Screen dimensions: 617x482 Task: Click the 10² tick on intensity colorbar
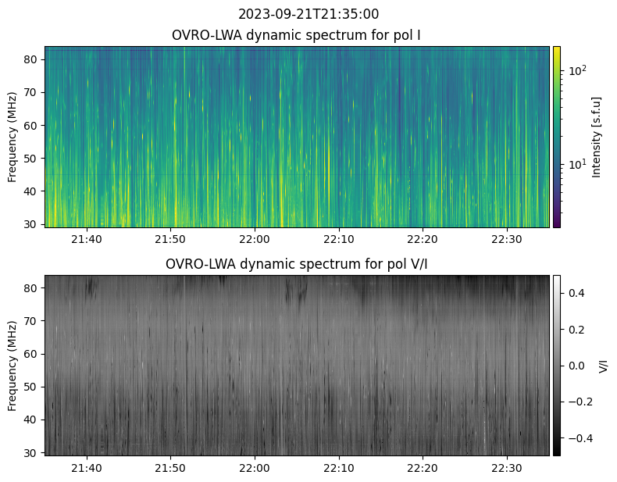coord(576,71)
